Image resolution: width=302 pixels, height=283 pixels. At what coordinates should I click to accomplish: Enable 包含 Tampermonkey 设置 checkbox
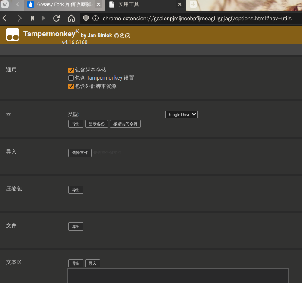pyautogui.click(x=71, y=78)
